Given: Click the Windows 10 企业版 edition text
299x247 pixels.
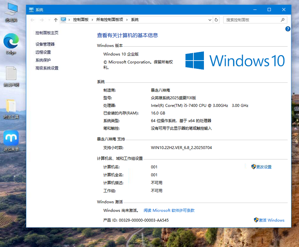Looking at the screenshot, I should click(121, 54).
